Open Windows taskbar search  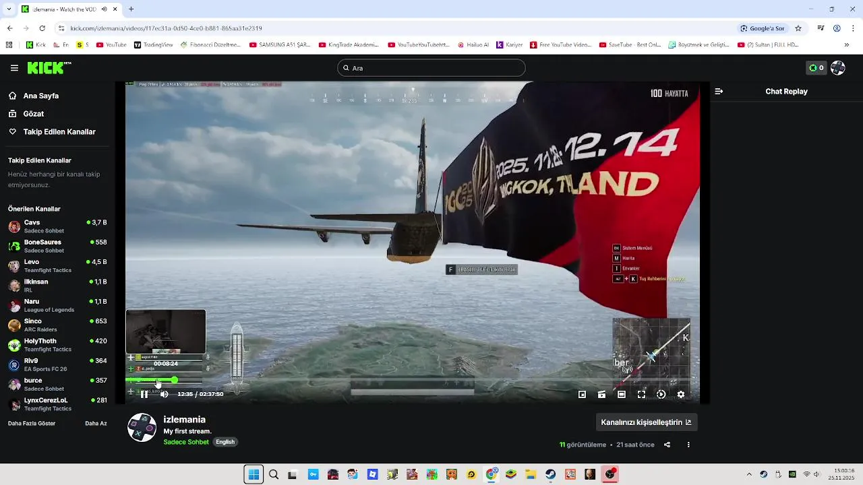click(274, 474)
